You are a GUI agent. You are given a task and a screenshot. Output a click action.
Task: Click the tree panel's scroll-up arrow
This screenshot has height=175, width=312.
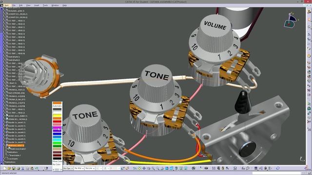pyautogui.click(x=1, y=9)
